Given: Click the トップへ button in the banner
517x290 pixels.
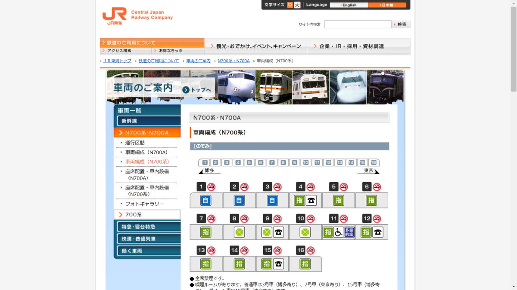Looking at the screenshot, I should coord(197,90).
